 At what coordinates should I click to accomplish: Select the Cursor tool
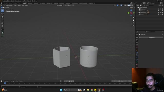click(2, 14)
